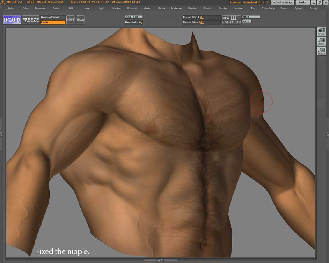329x263 pixels.
Task: Click the exit button
Action: (246, 21)
